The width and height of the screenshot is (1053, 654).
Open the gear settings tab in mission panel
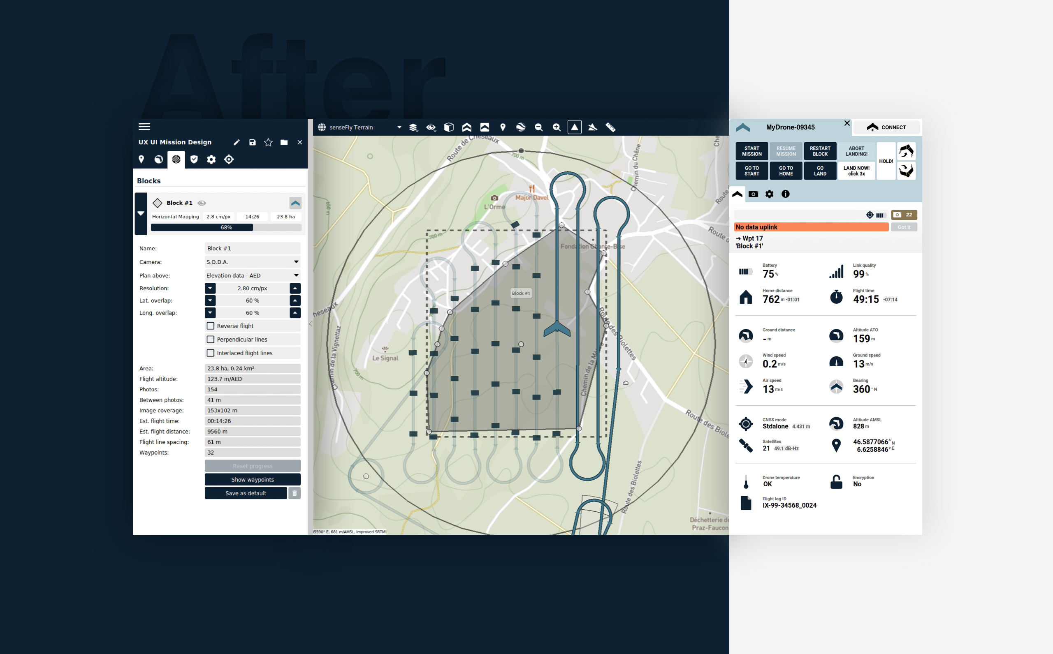pos(211,159)
